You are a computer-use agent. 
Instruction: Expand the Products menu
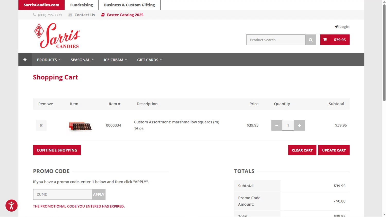(49, 60)
